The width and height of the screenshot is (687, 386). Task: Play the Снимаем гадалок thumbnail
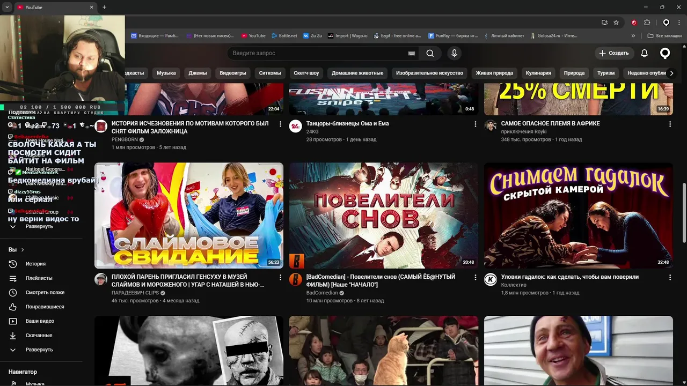point(578,216)
